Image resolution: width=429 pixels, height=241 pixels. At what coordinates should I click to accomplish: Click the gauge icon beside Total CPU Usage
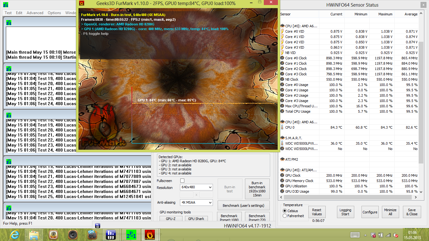[282, 111]
